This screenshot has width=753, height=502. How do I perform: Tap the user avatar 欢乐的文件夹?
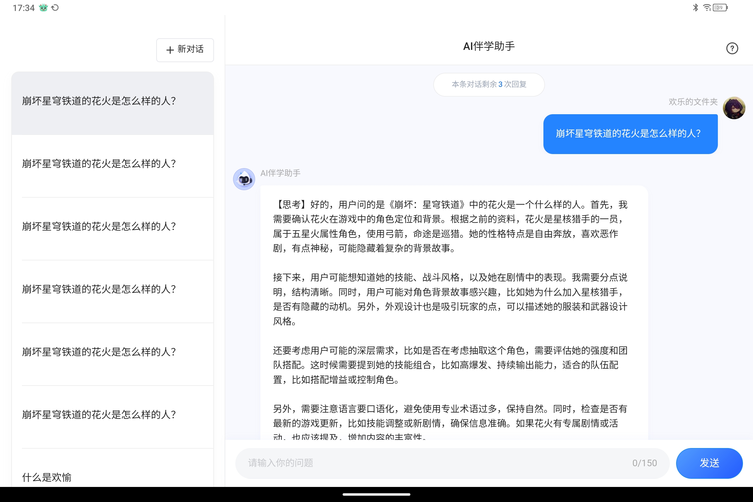coord(734,108)
